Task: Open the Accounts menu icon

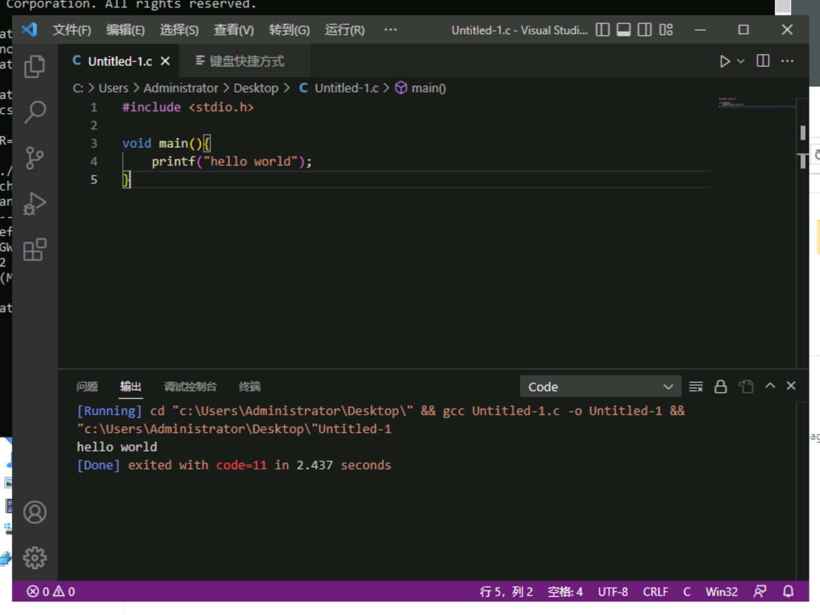Action: (x=35, y=512)
